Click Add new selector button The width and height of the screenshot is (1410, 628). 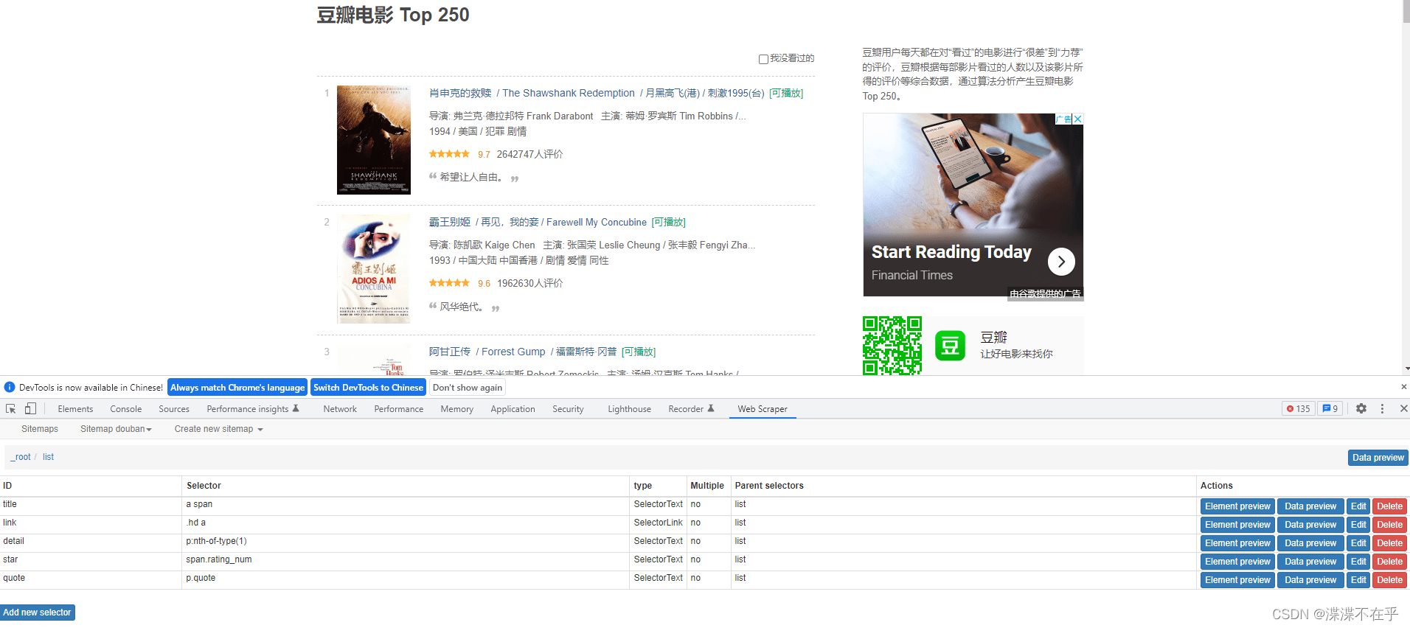pyautogui.click(x=37, y=613)
